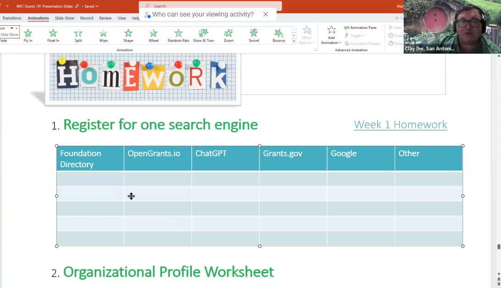The image size is (501, 288).
Task: Select the Grants.gov table header cell
Action: pyautogui.click(x=293, y=159)
